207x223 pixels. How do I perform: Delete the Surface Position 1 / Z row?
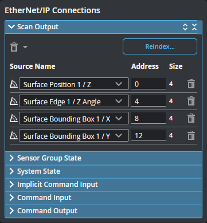(191, 84)
